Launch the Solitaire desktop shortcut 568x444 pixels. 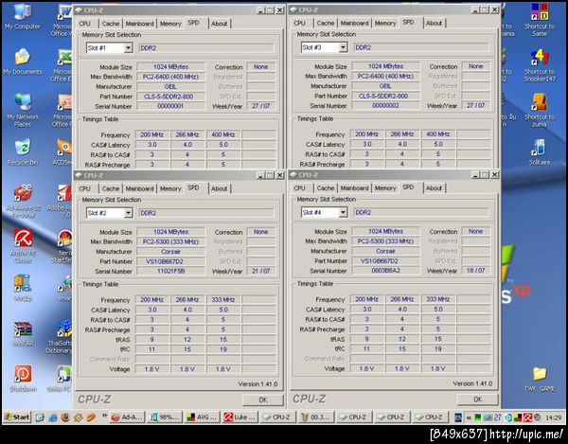pyautogui.click(x=539, y=149)
